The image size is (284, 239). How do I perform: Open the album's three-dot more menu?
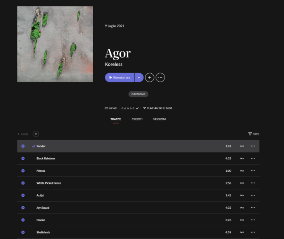160,77
